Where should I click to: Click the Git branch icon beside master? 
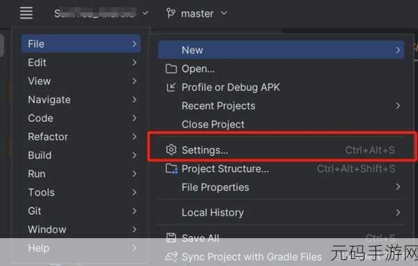pos(171,13)
